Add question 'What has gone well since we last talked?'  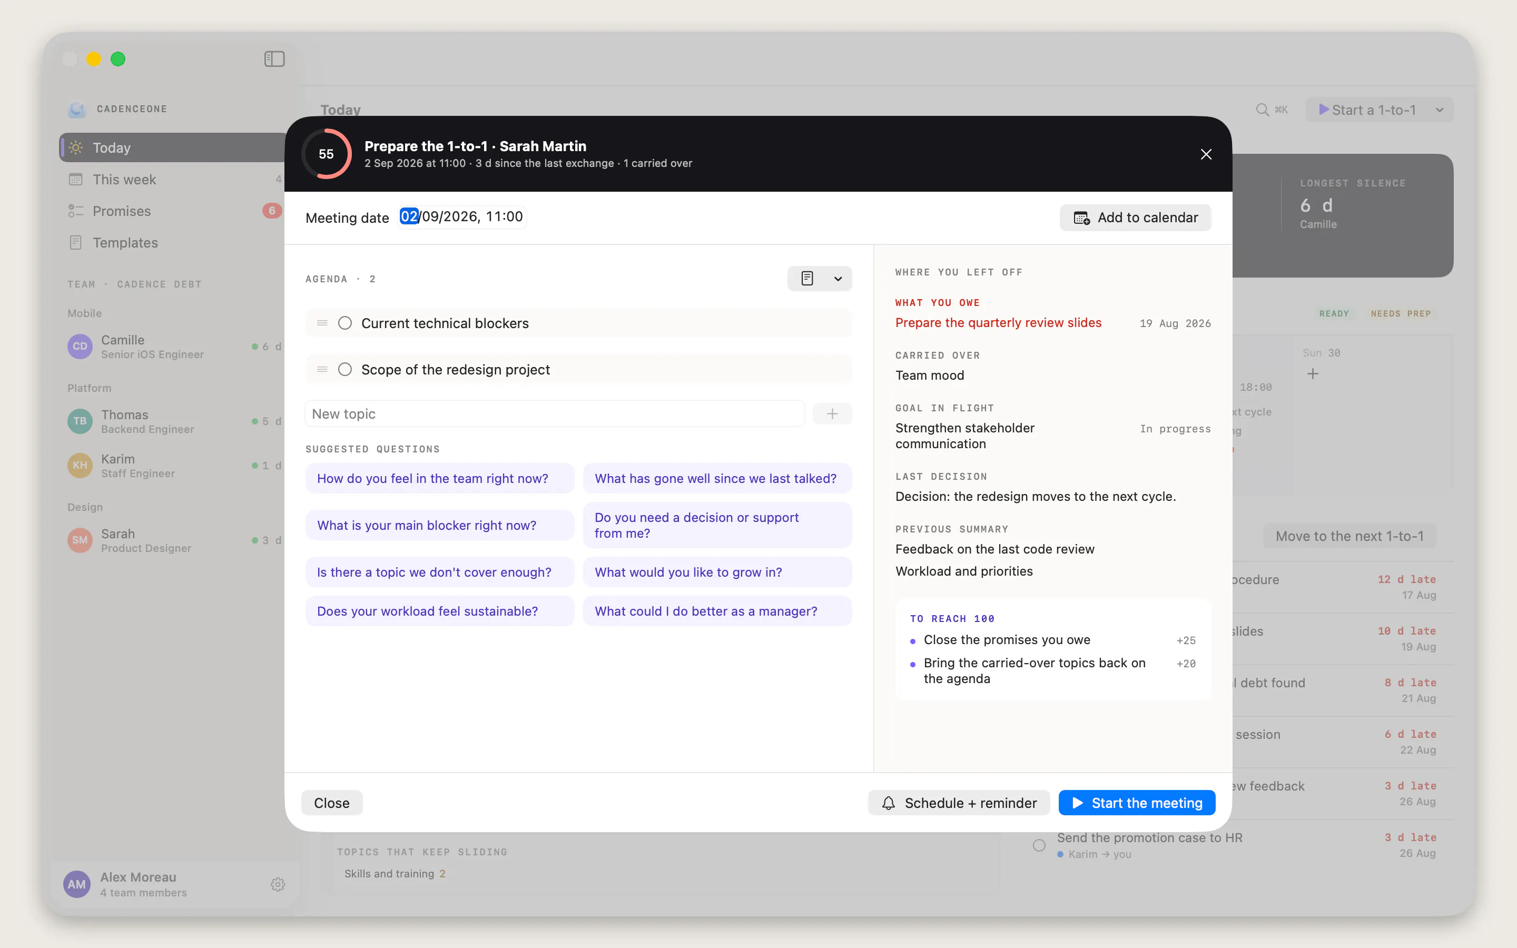click(717, 478)
